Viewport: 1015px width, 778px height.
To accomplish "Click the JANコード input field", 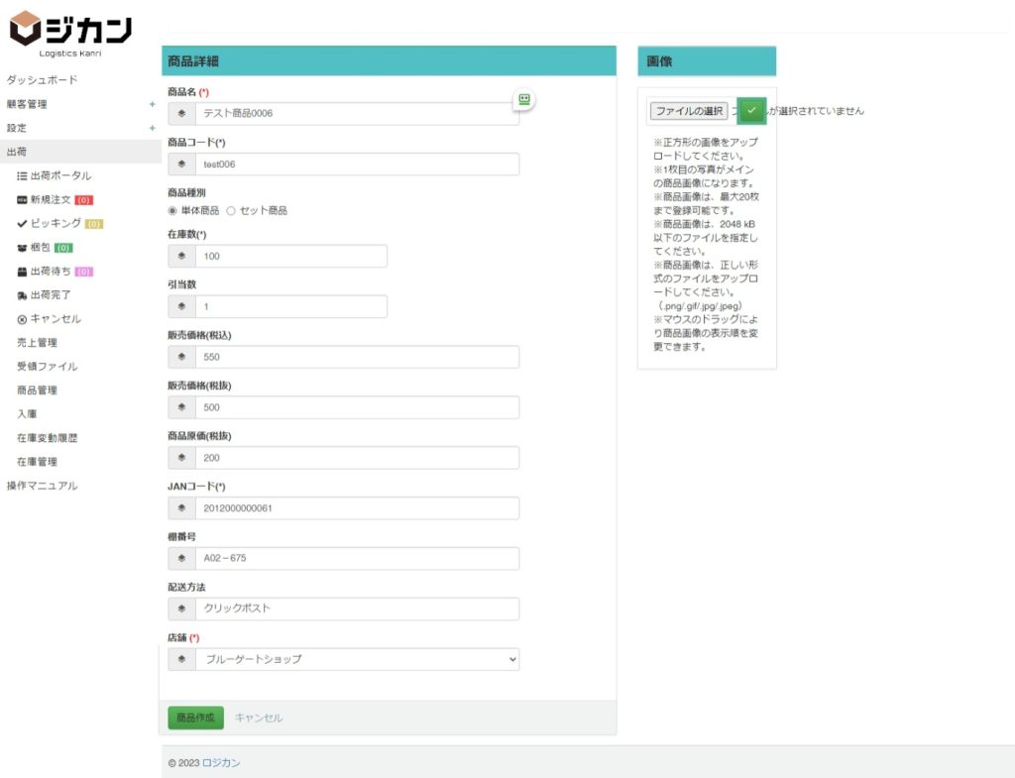I will pos(355,508).
